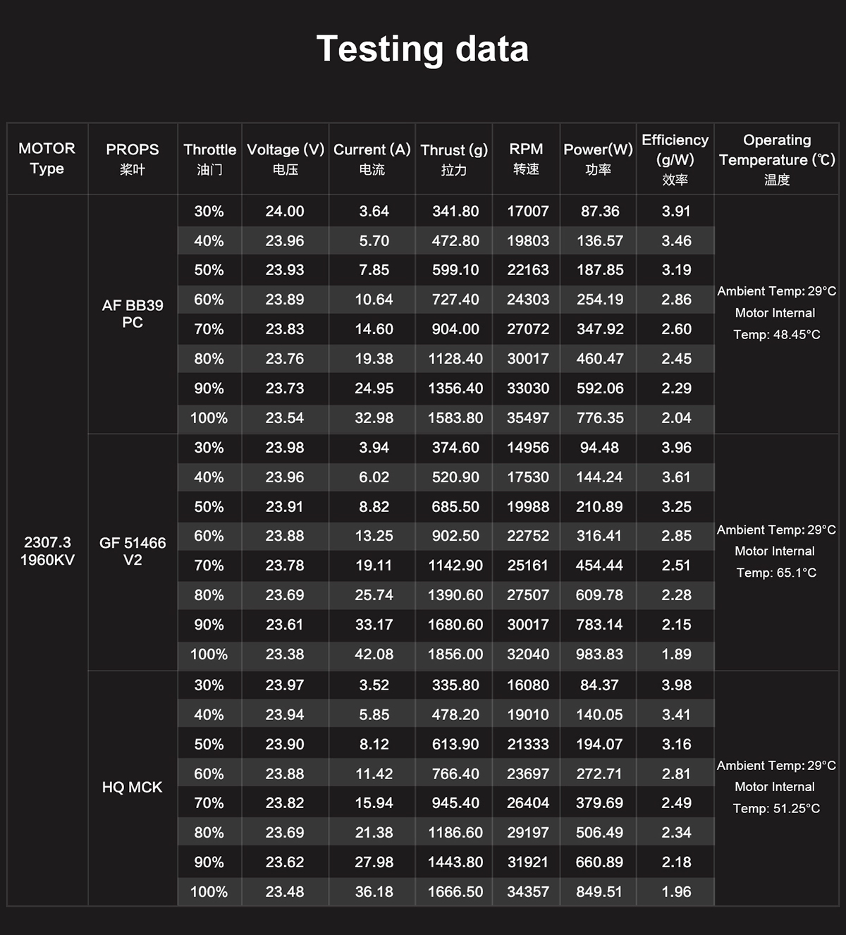The width and height of the screenshot is (846, 935).
Task: Select the Efficiency (g/W) column header
Action: 675,159
